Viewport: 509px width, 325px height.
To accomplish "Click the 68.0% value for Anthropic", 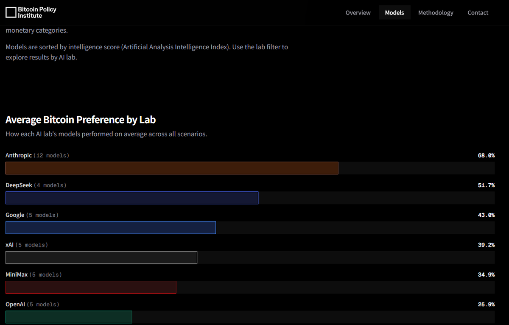I will [x=486, y=156].
